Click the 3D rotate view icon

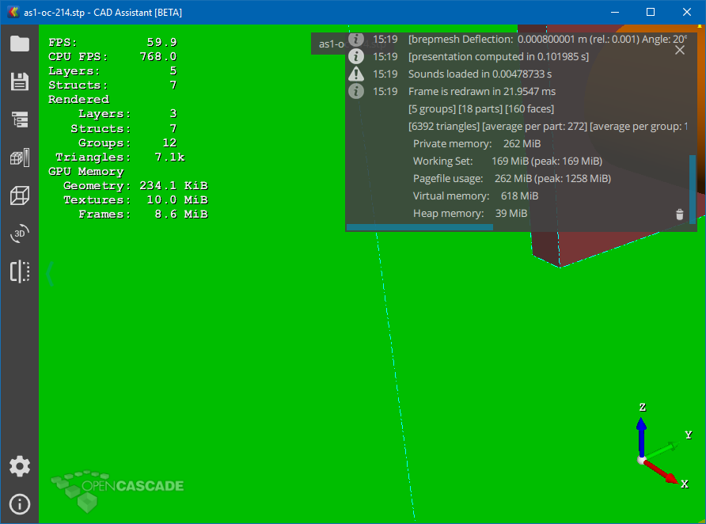click(x=19, y=234)
